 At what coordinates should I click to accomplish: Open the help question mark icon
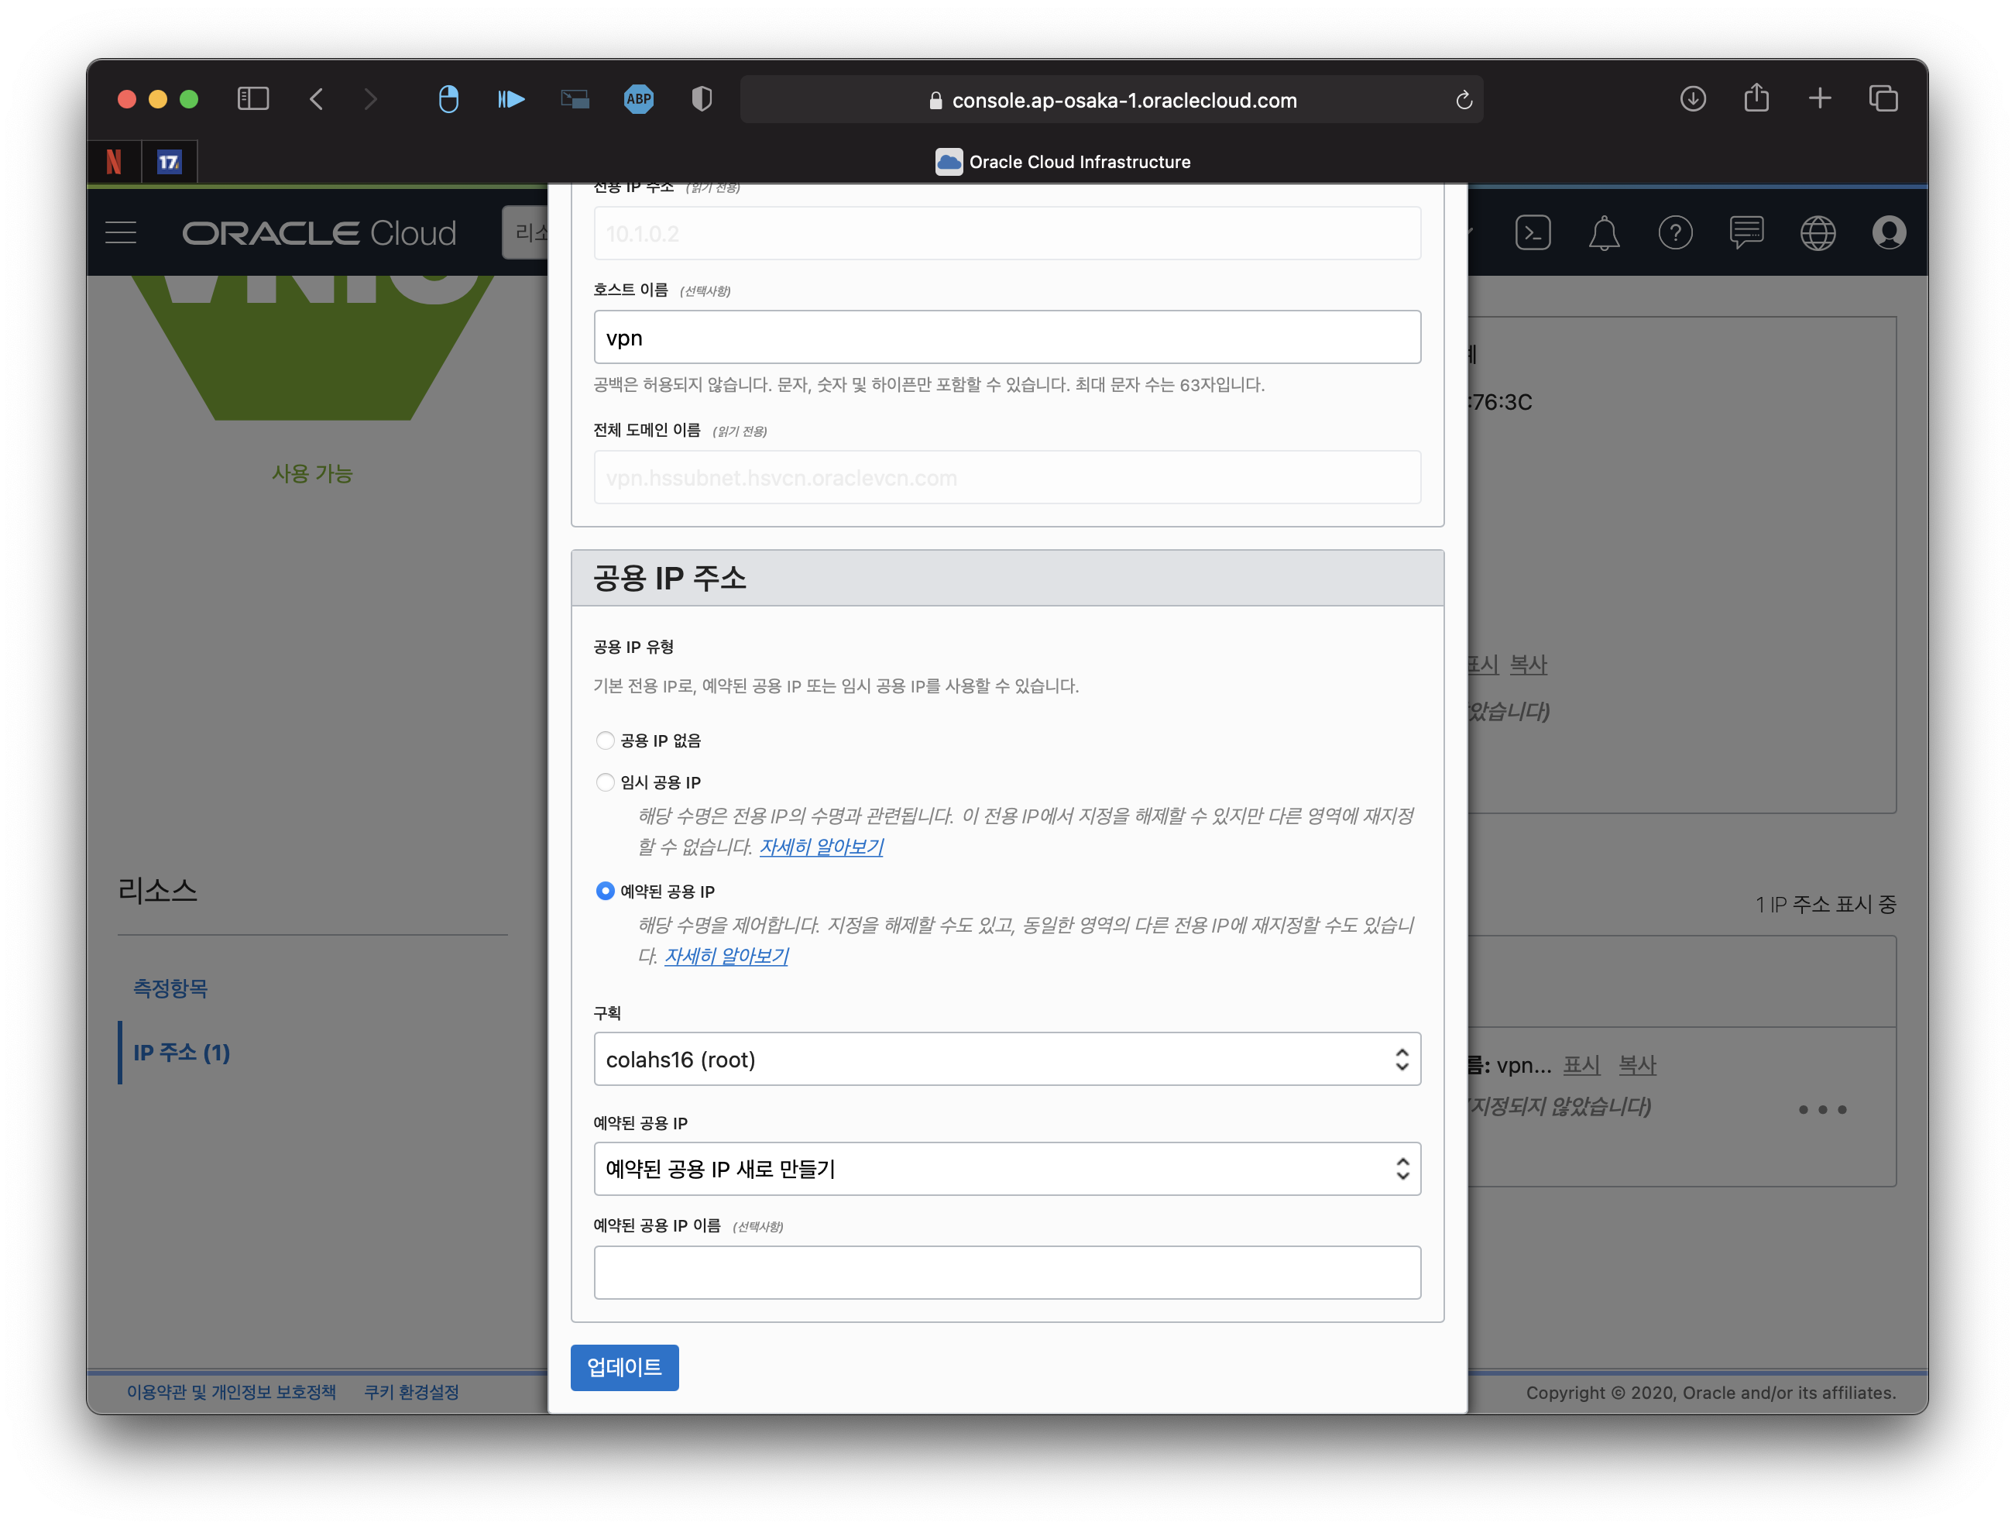point(1674,233)
